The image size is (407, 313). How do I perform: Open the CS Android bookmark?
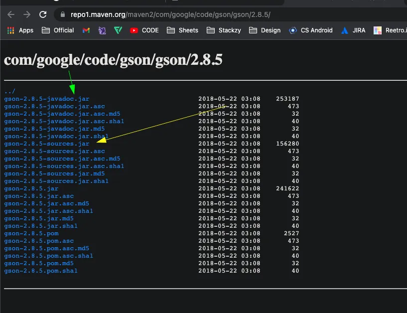pyautogui.click(x=311, y=30)
